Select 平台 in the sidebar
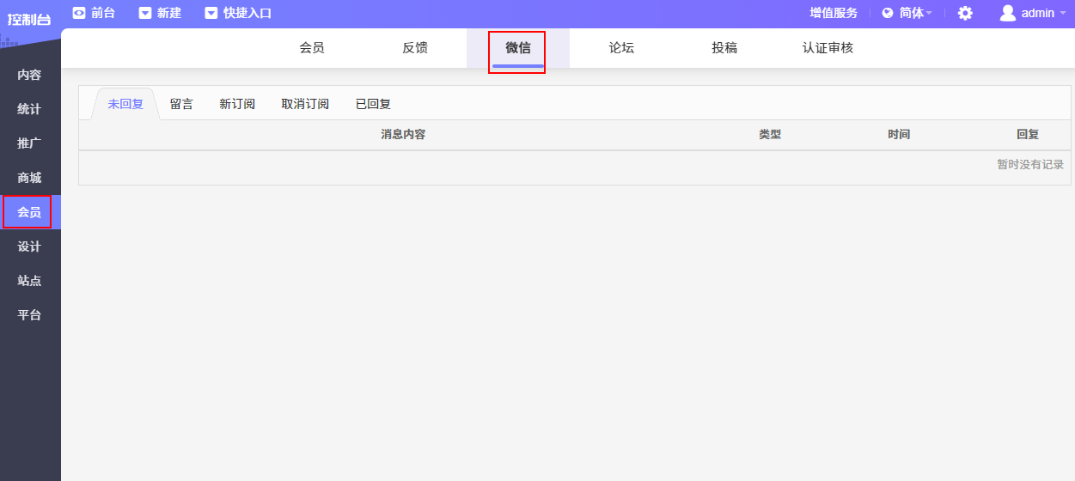The width and height of the screenshot is (1075, 481). (30, 315)
